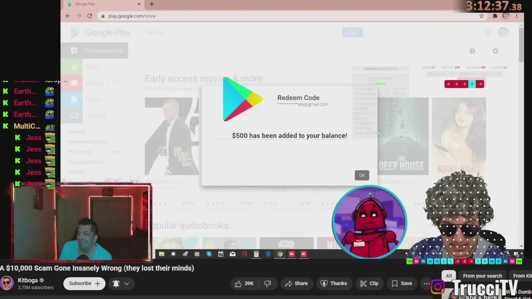Go back in the recorded browser
The height and width of the screenshot is (299, 532).
coord(68,16)
